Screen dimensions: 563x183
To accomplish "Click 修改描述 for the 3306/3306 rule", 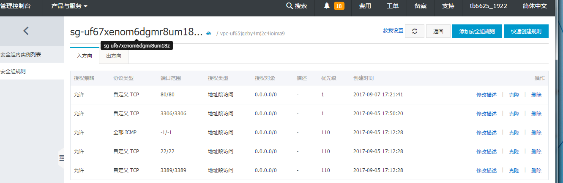I will click(x=486, y=114).
